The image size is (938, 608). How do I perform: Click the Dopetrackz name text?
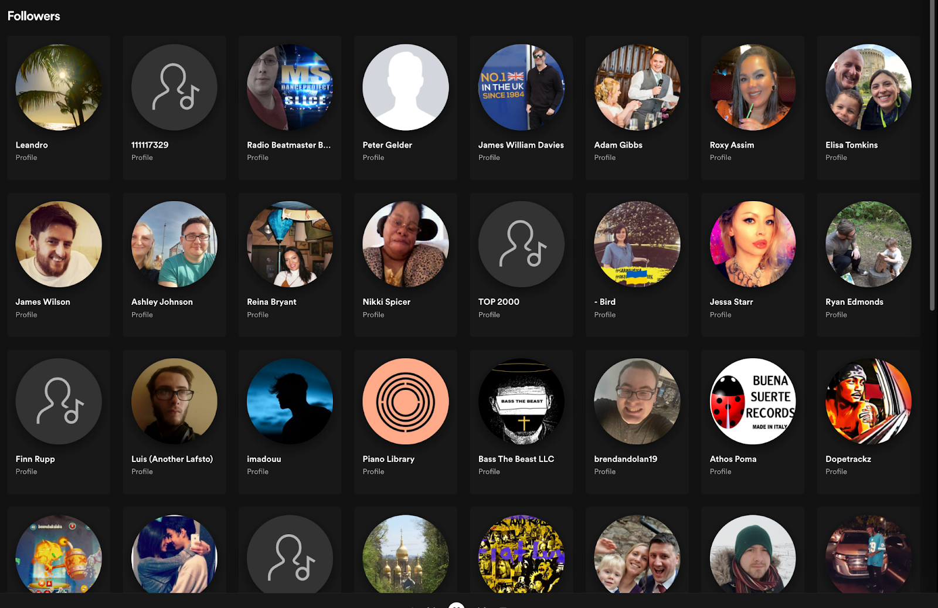[x=848, y=459]
